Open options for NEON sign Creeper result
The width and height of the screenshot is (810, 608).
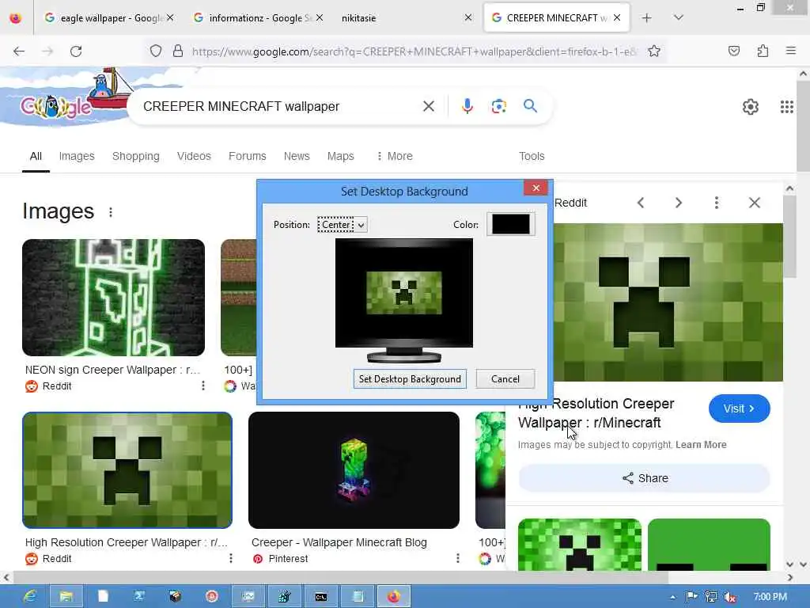203,386
